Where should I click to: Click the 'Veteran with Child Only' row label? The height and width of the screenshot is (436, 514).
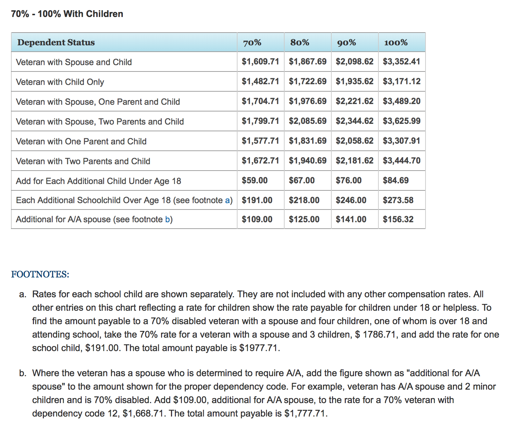[x=60, y=82]
